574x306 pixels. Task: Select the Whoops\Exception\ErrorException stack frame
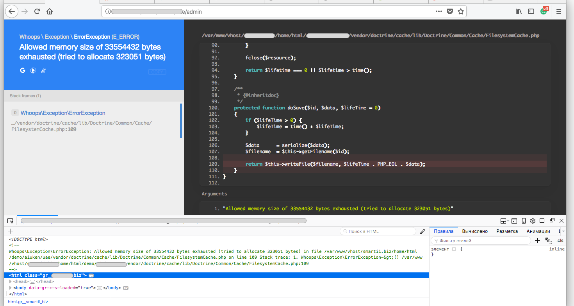[x=92, y=121]
